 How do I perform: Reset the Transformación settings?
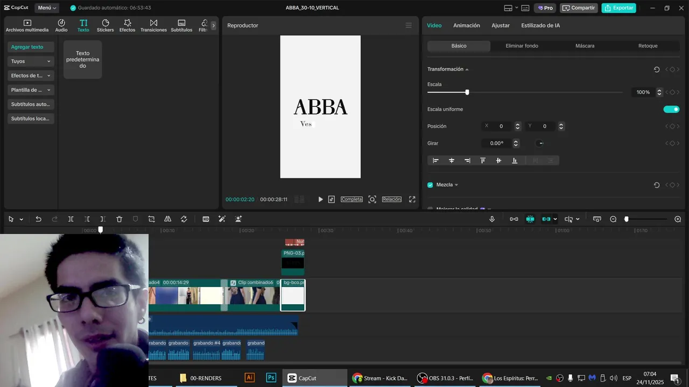657,69
